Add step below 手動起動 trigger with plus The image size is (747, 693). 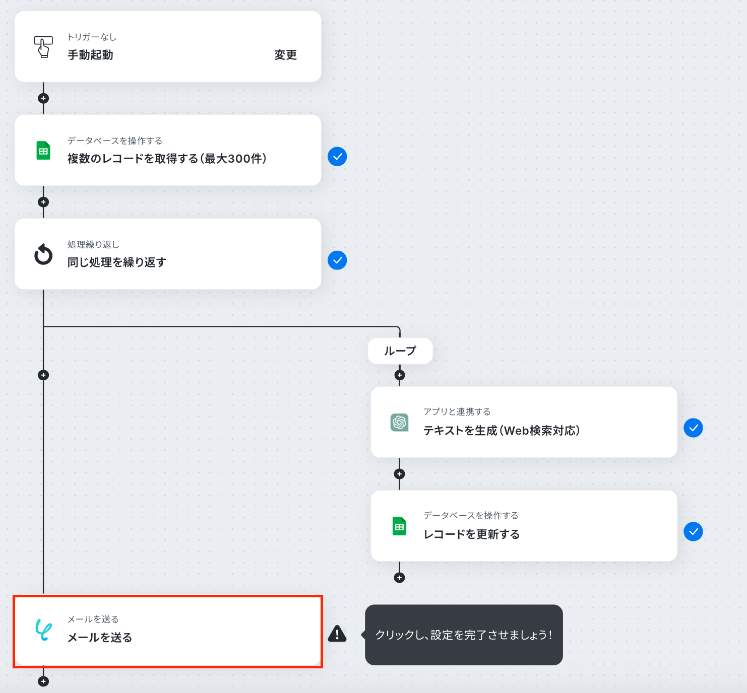(x=43, y=98)
